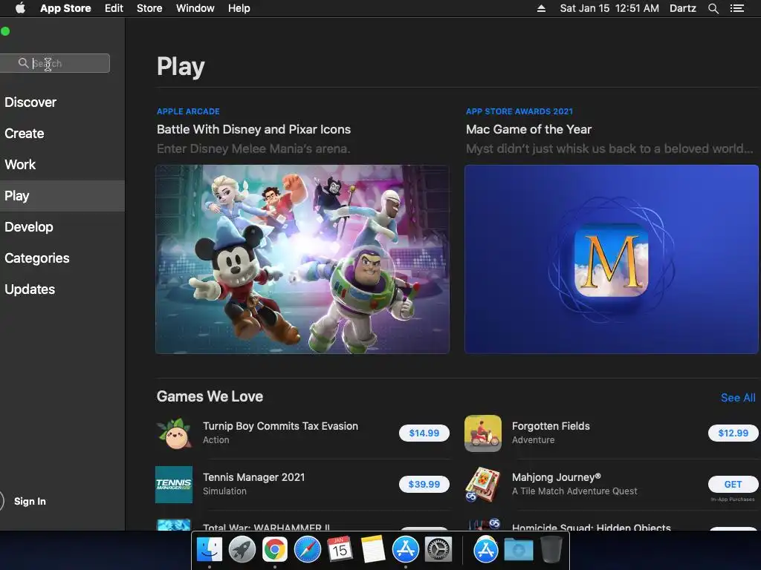
Task: Open the Disney Melee Mania artwork
Action: 302,259
